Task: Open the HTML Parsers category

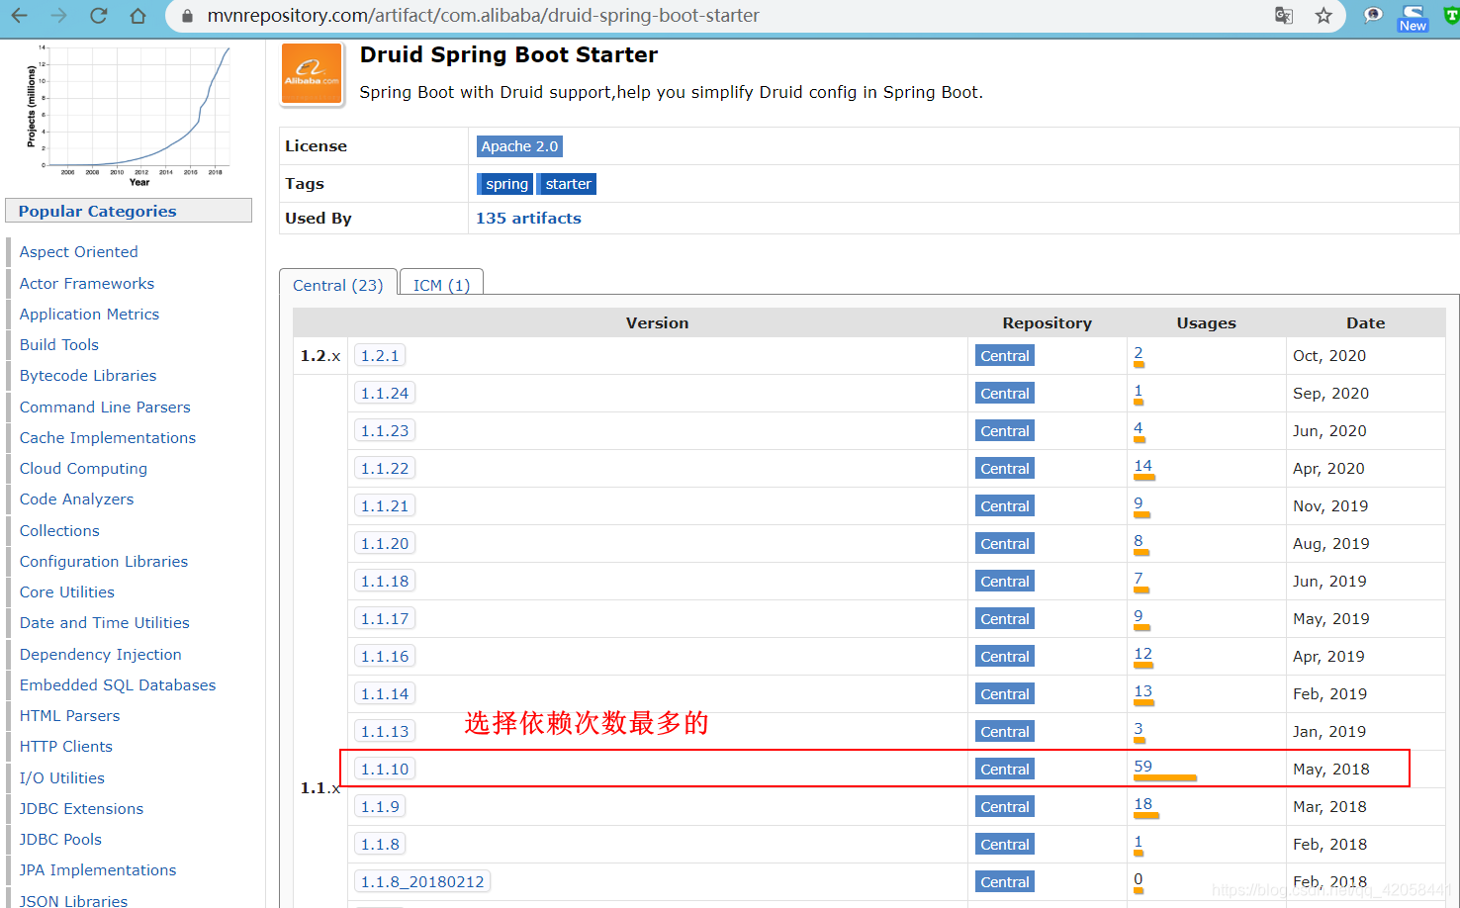Action: click(69, 716)
